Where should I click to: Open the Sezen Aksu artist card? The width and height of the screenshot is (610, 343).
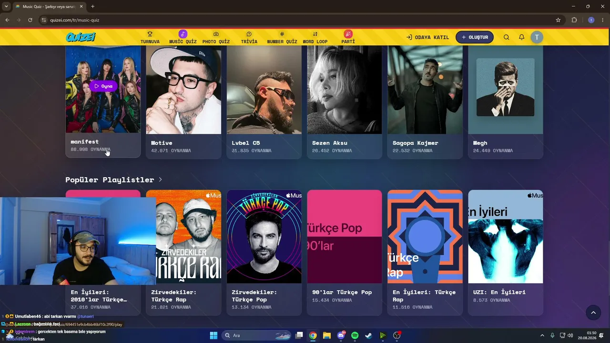click(345, 102)
